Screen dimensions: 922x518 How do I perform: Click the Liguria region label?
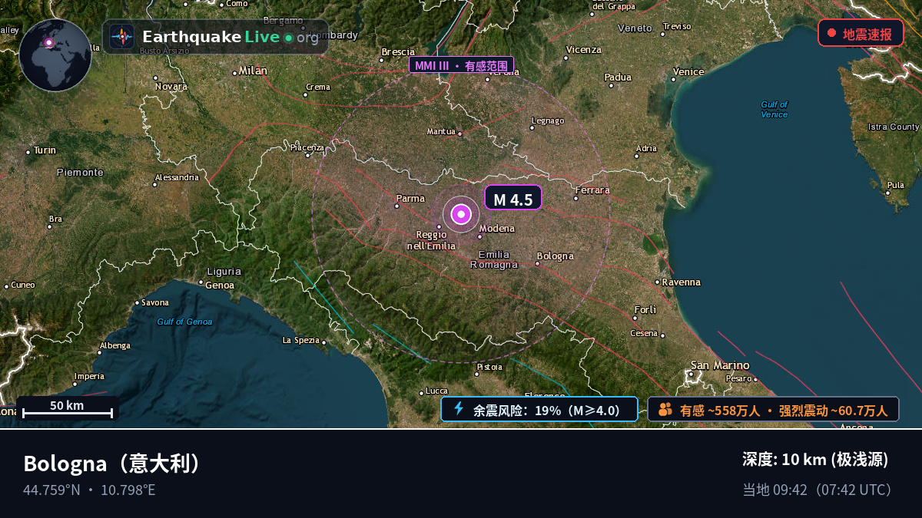pos(224,272)
